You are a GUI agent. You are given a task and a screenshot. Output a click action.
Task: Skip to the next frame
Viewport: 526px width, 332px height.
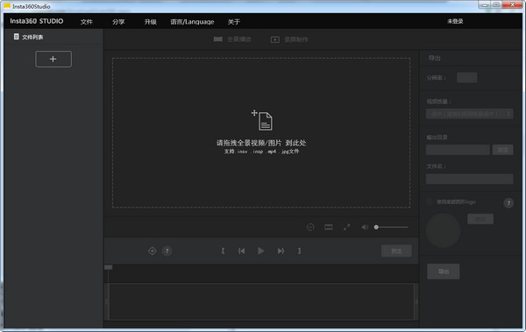click(x=281, y=251)
